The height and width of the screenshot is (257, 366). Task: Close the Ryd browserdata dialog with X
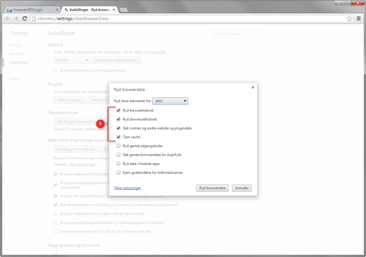(253, 87)
